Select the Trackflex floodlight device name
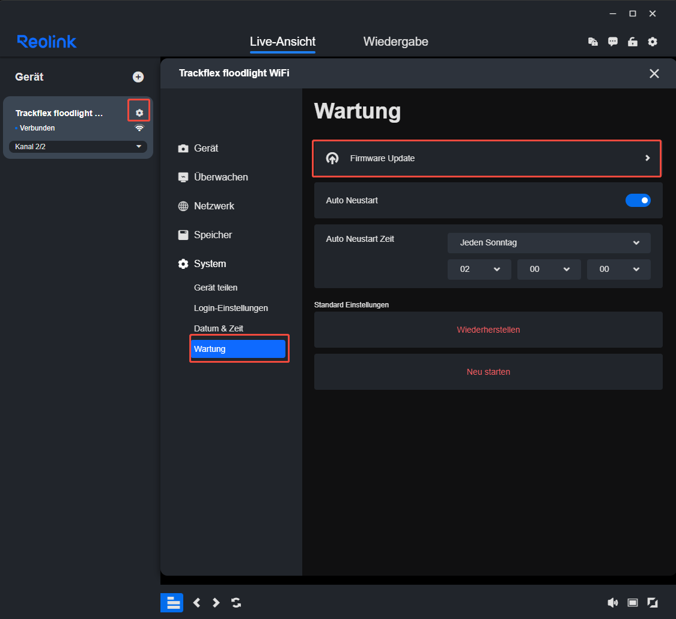 pos(59,113)
